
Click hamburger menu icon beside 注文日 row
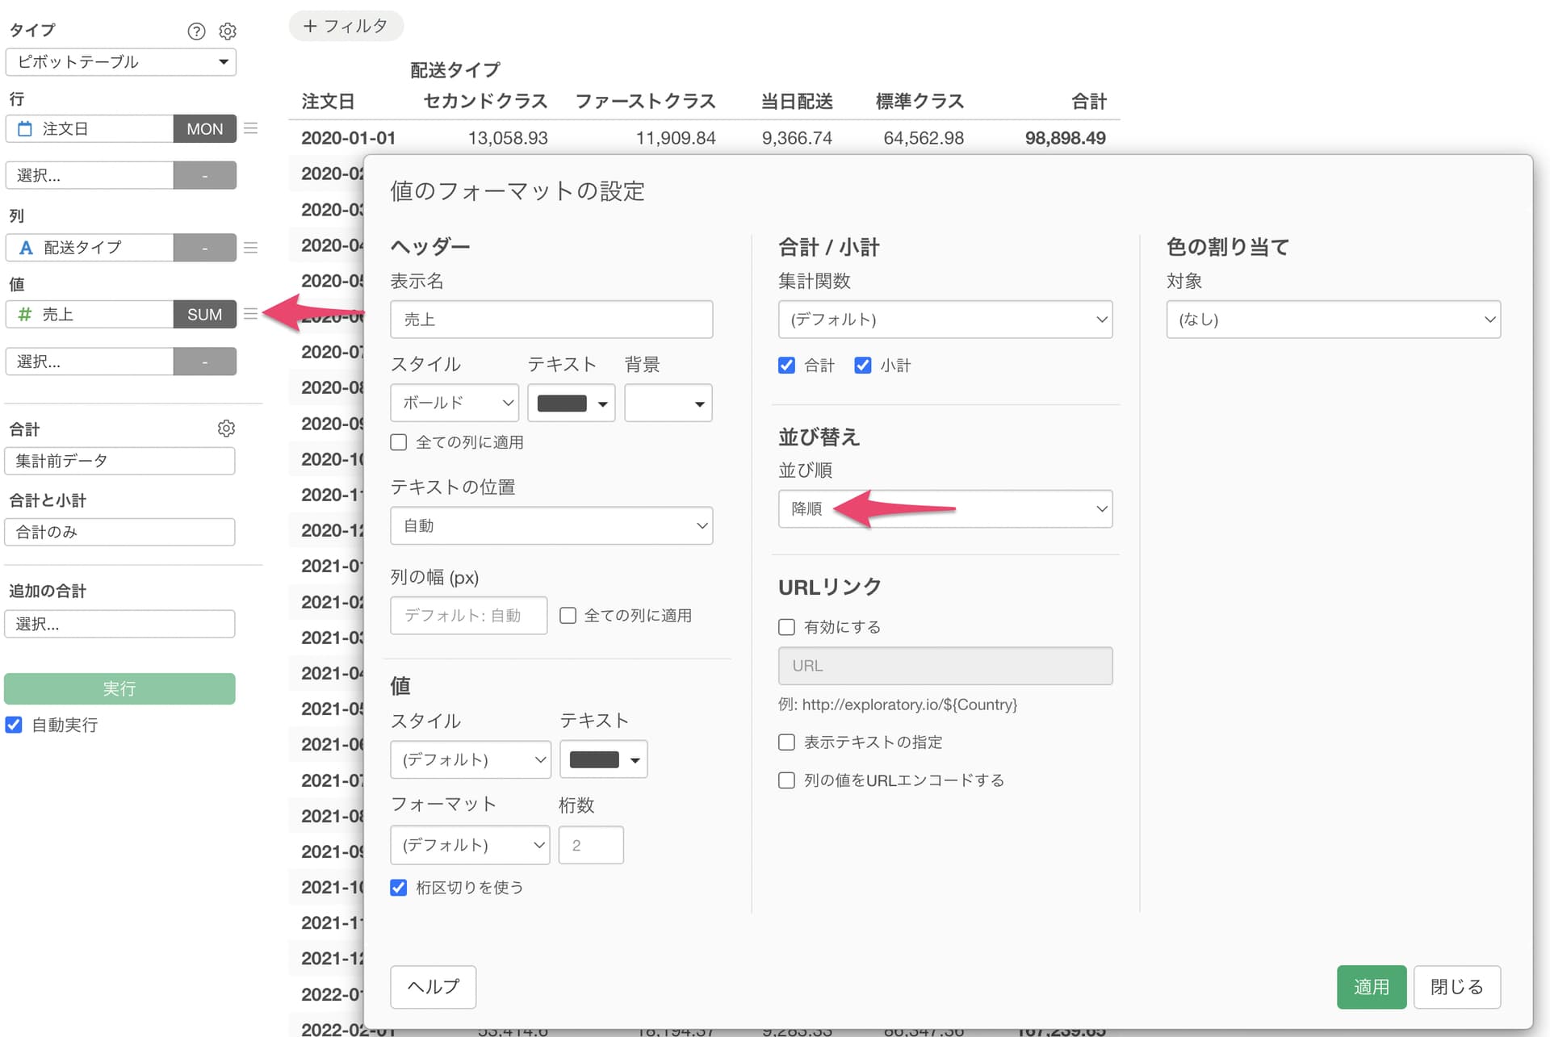251,128
